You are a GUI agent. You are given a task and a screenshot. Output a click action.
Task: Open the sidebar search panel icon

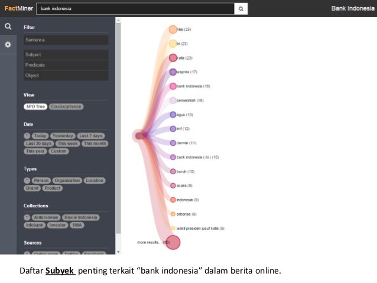point(8,26)
